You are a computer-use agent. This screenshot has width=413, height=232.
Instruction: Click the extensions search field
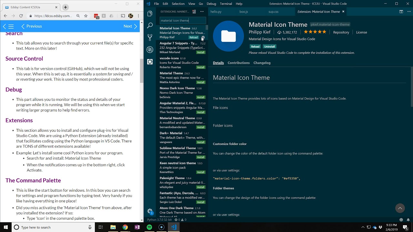click(x=183, y=20)
